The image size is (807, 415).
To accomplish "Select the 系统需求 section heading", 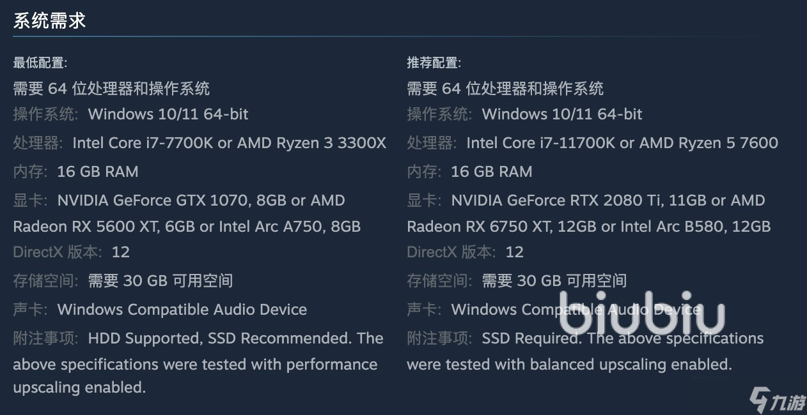I will 49,20.
